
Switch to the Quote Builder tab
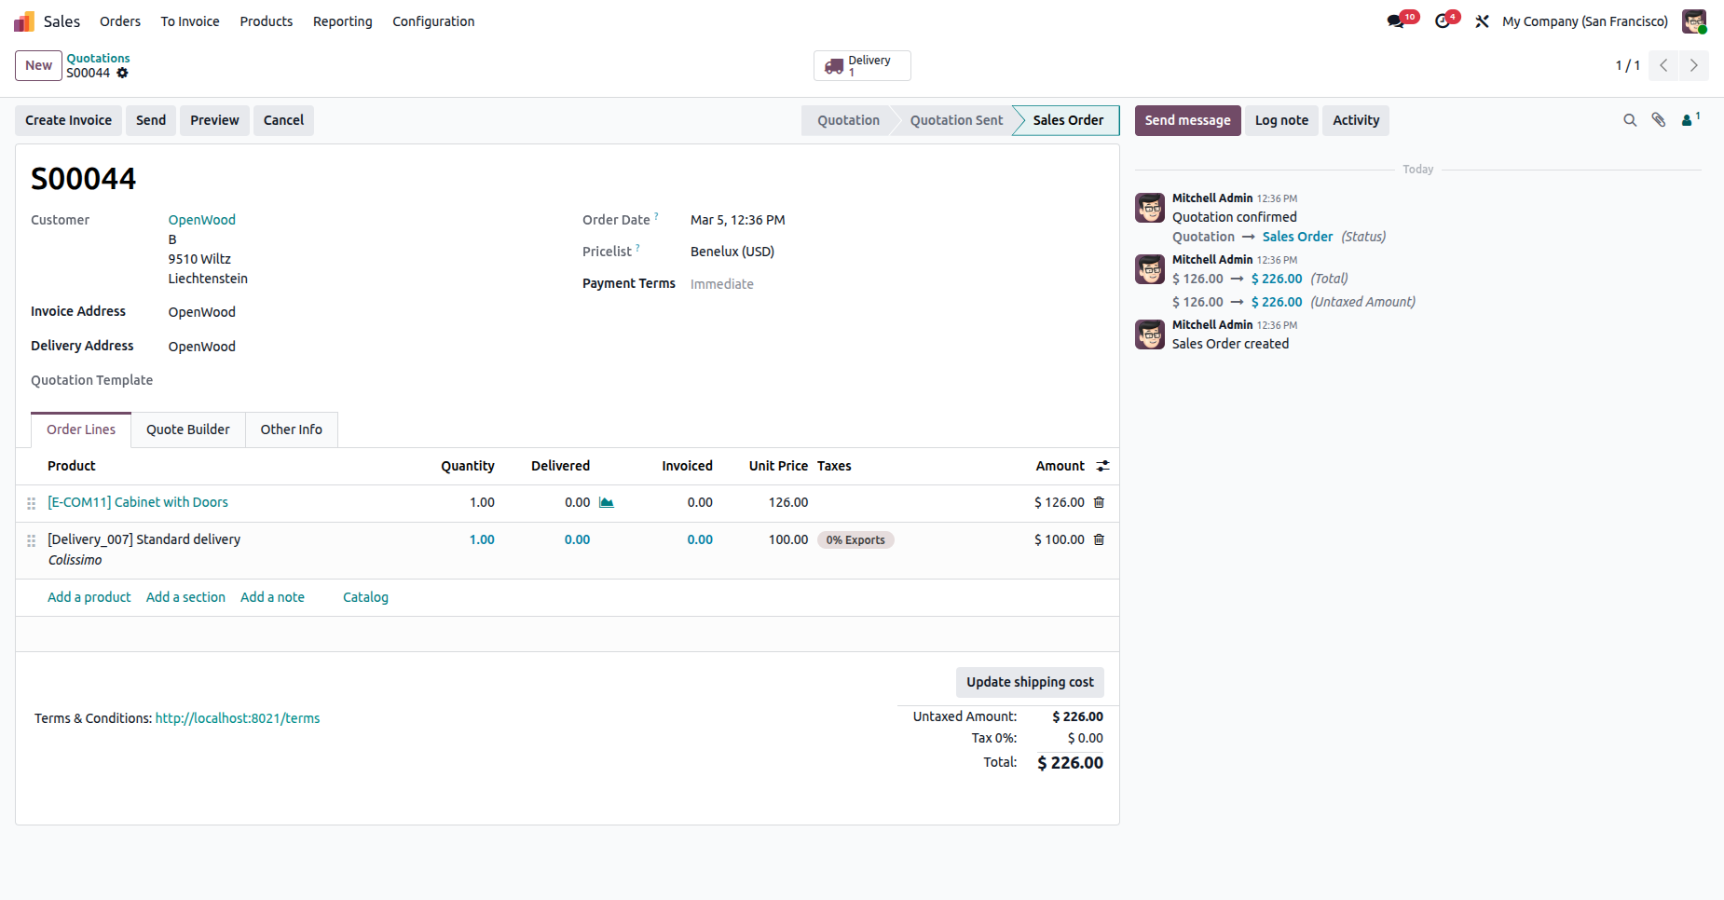[188, 430]
